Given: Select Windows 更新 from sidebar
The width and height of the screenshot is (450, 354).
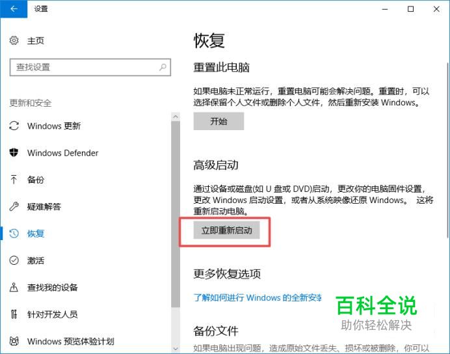Looking at the screenshot, I should coord(54,126).
